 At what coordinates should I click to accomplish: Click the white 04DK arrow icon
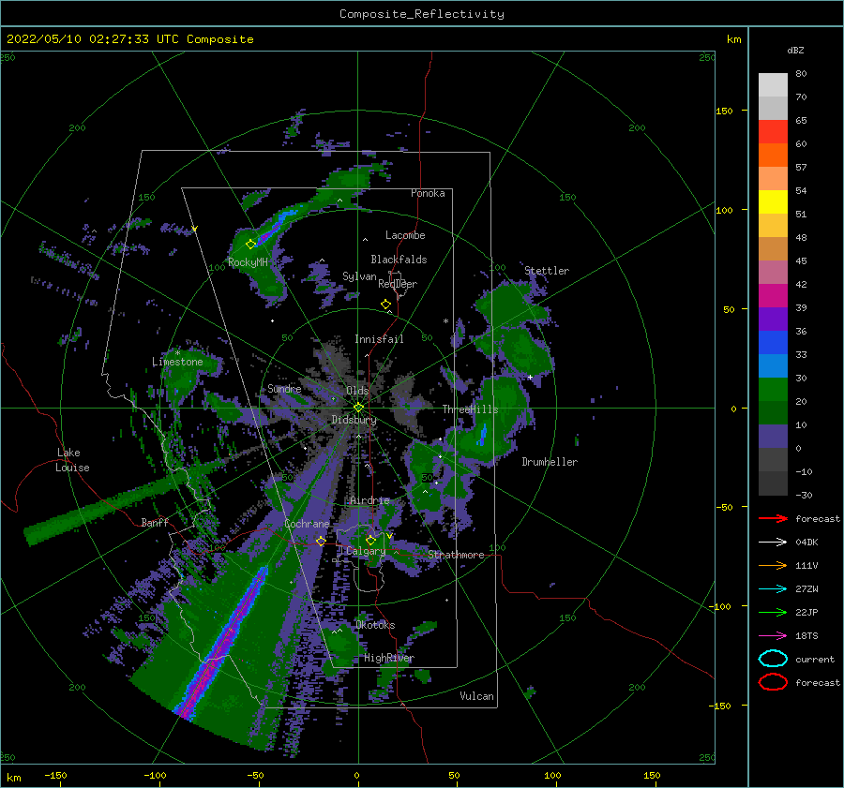coord(773,542)
